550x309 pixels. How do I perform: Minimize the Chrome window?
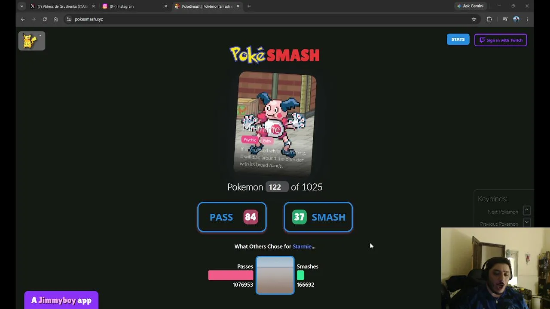pyautogui.click(x=499, y=6)
